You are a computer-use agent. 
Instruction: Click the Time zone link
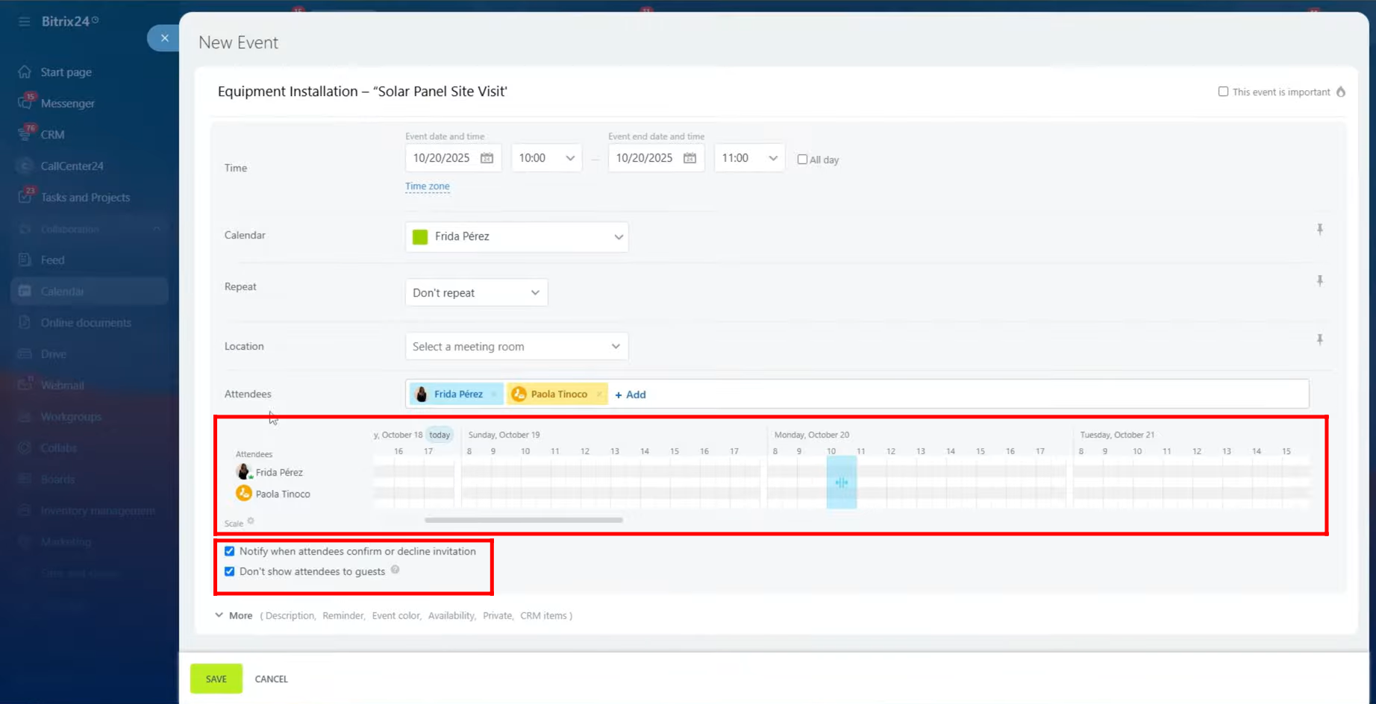coord(428,186)
